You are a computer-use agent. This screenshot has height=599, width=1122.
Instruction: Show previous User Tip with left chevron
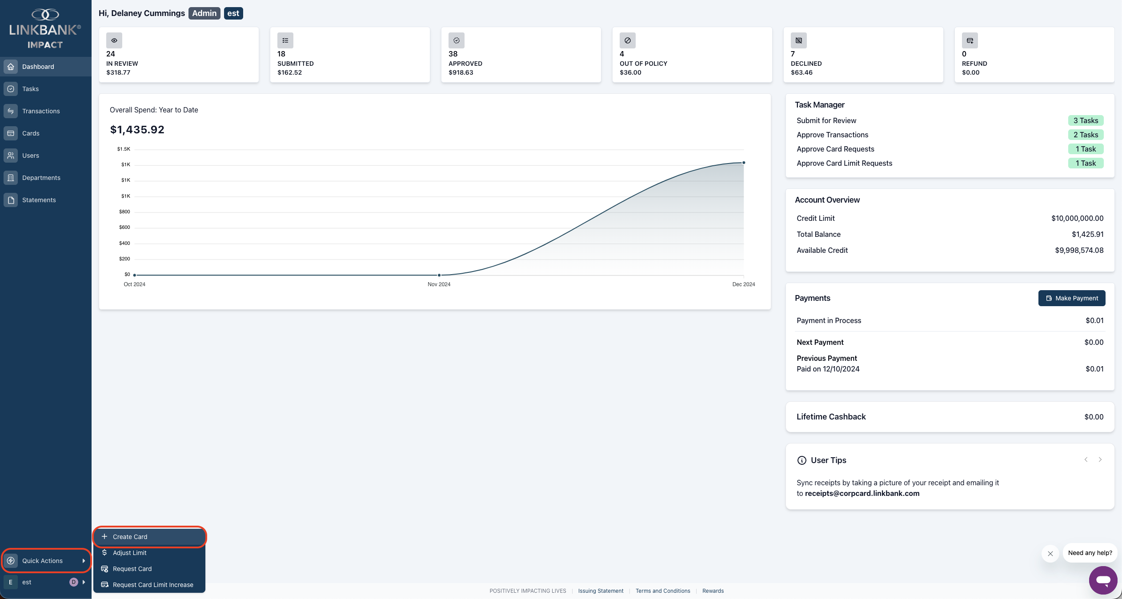pyautogui.click(x=1086, y=459)
